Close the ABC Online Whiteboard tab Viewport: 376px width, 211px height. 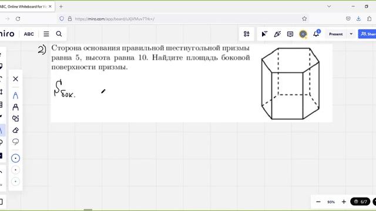click(50, 6)
